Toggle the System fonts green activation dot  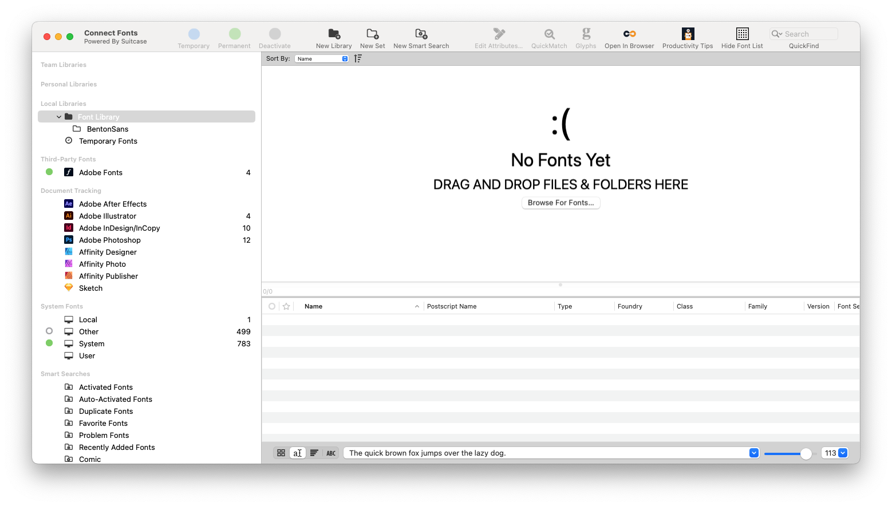coord(49,343)
